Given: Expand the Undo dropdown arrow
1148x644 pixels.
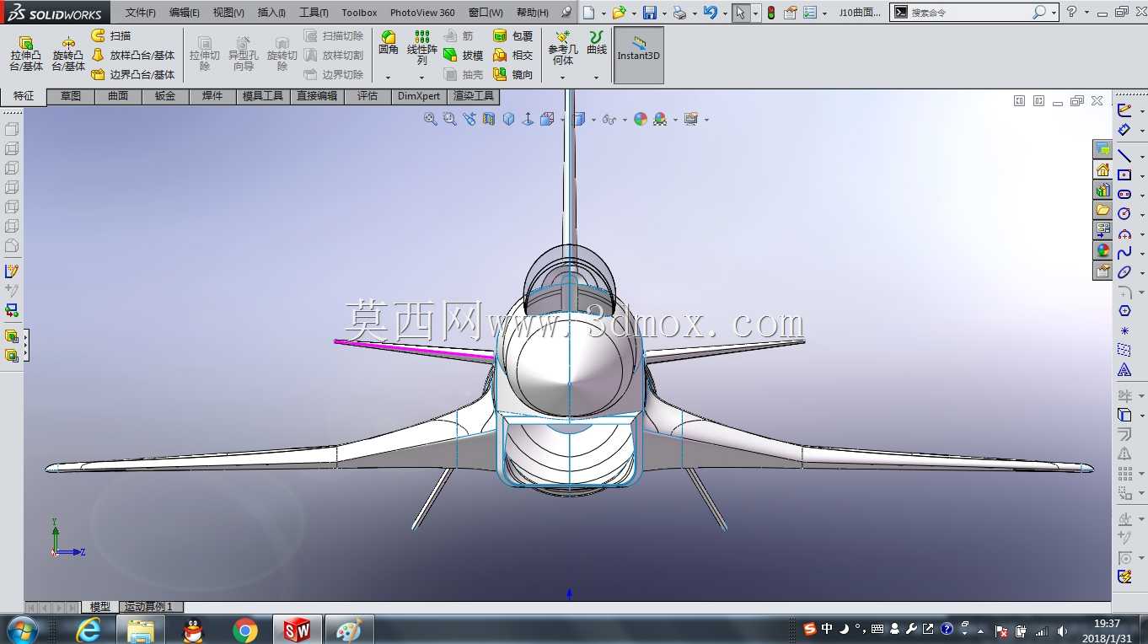Looking at the screenshot, I should [x=725, y=13].
